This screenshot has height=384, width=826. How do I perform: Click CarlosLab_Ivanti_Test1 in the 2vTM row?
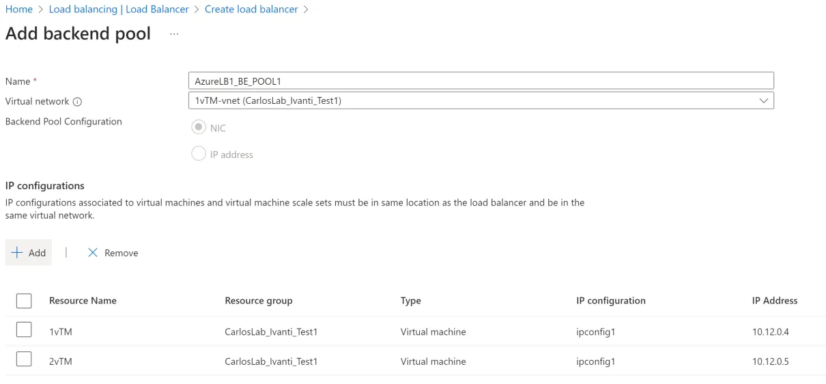[x=271, y=361]
